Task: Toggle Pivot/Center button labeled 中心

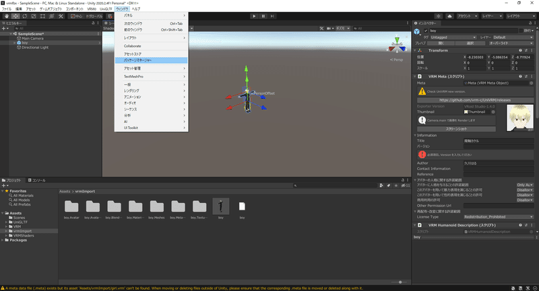Action: (x=77, y=16)
